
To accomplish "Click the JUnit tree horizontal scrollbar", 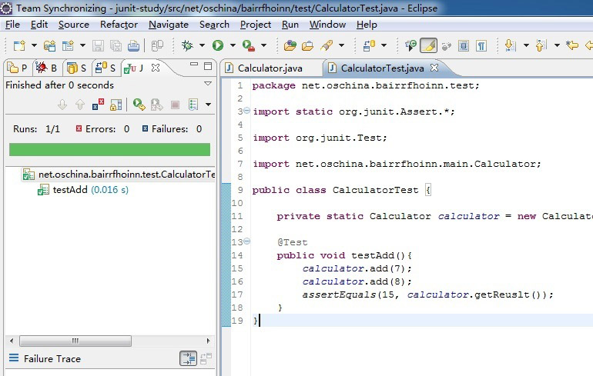I will 75,341.
